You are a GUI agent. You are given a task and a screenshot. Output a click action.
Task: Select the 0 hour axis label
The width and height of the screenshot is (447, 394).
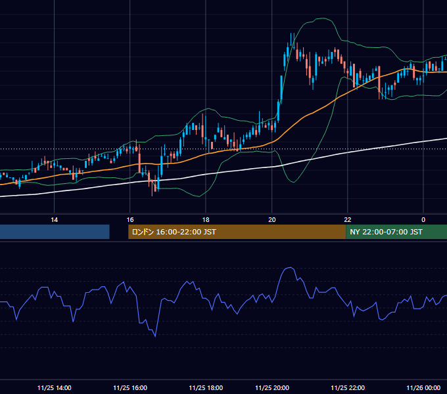pyautogui.click(x=423, y=219)
